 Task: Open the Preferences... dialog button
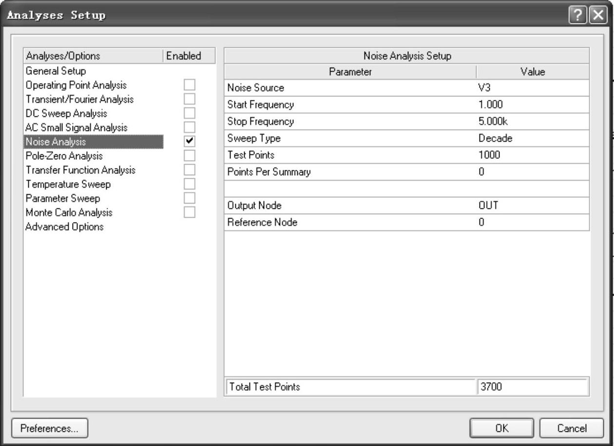(x=49, y=428)
